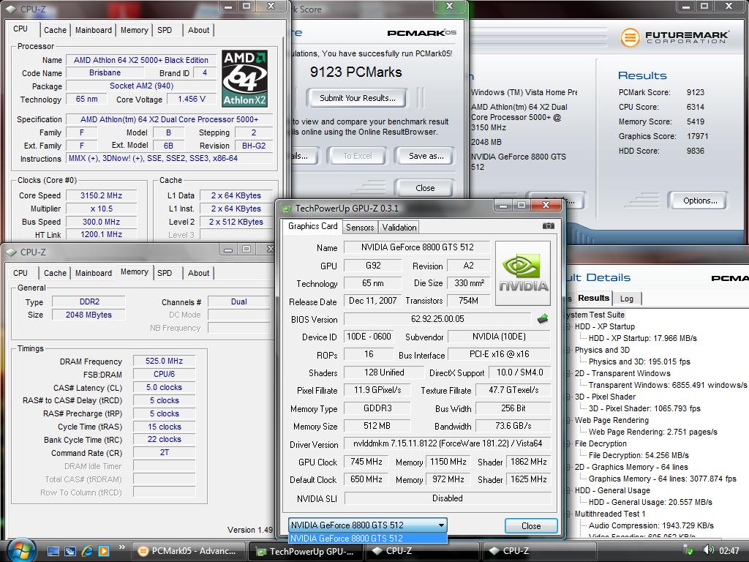Viewport: 749px width, 562px height.
Task: Click the CPU-Z title icon in memory window
Action: [10, 252]
